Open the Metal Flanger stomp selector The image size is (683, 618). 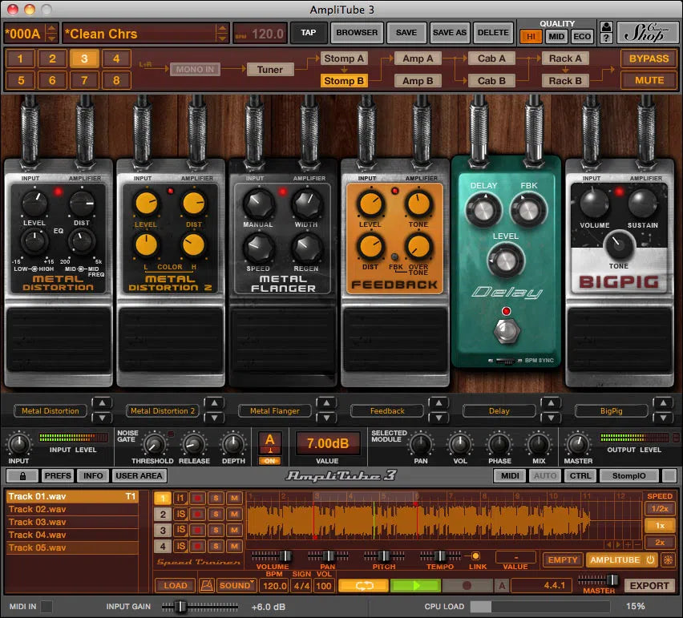(274, 410)
